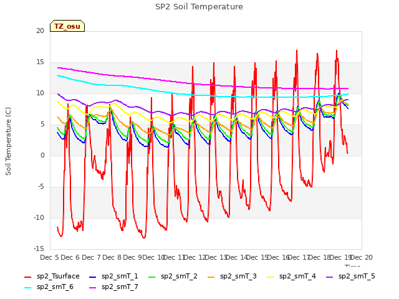Click the magenta sp2_smT_7 legend swatch

(x=93, y=288)
